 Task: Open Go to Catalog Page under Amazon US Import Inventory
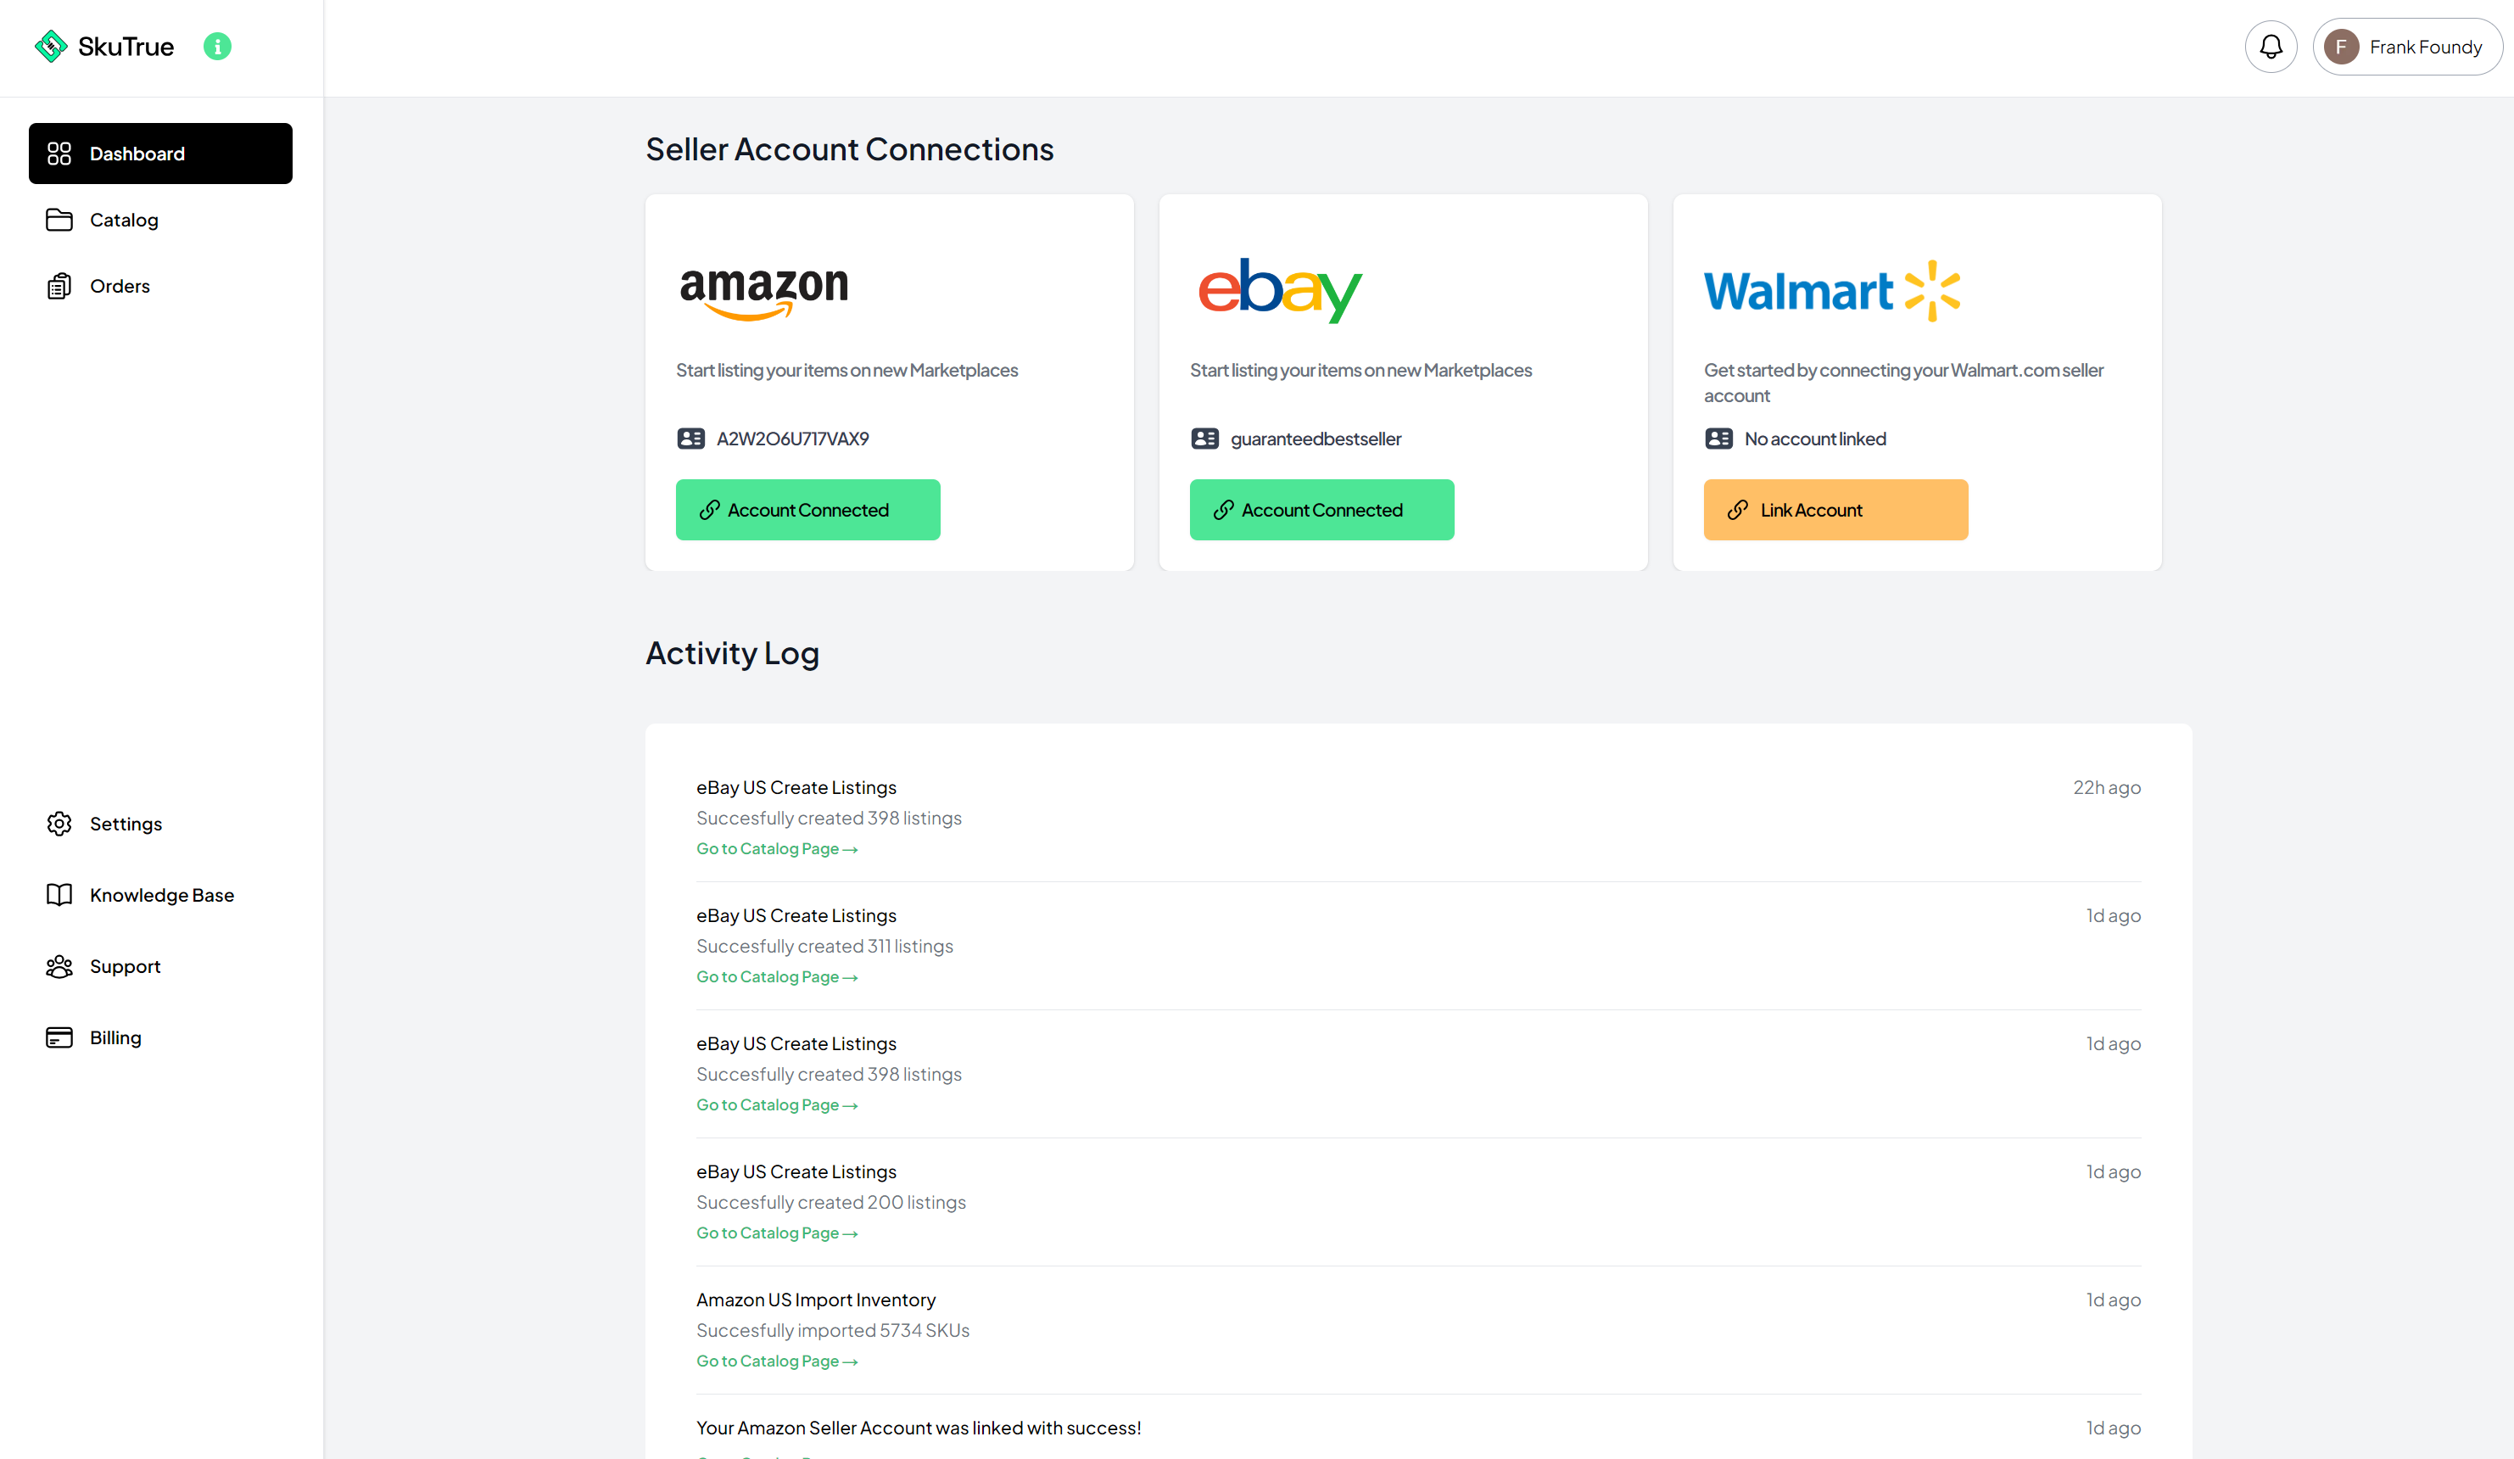coord(776,1361)
